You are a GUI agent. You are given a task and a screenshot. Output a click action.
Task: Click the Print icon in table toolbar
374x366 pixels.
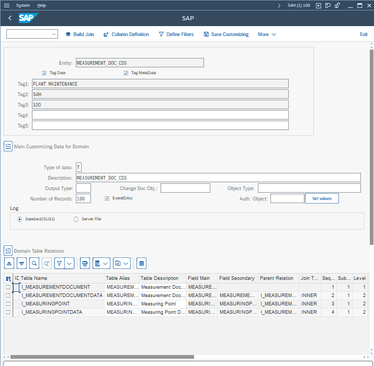point(85,263)
